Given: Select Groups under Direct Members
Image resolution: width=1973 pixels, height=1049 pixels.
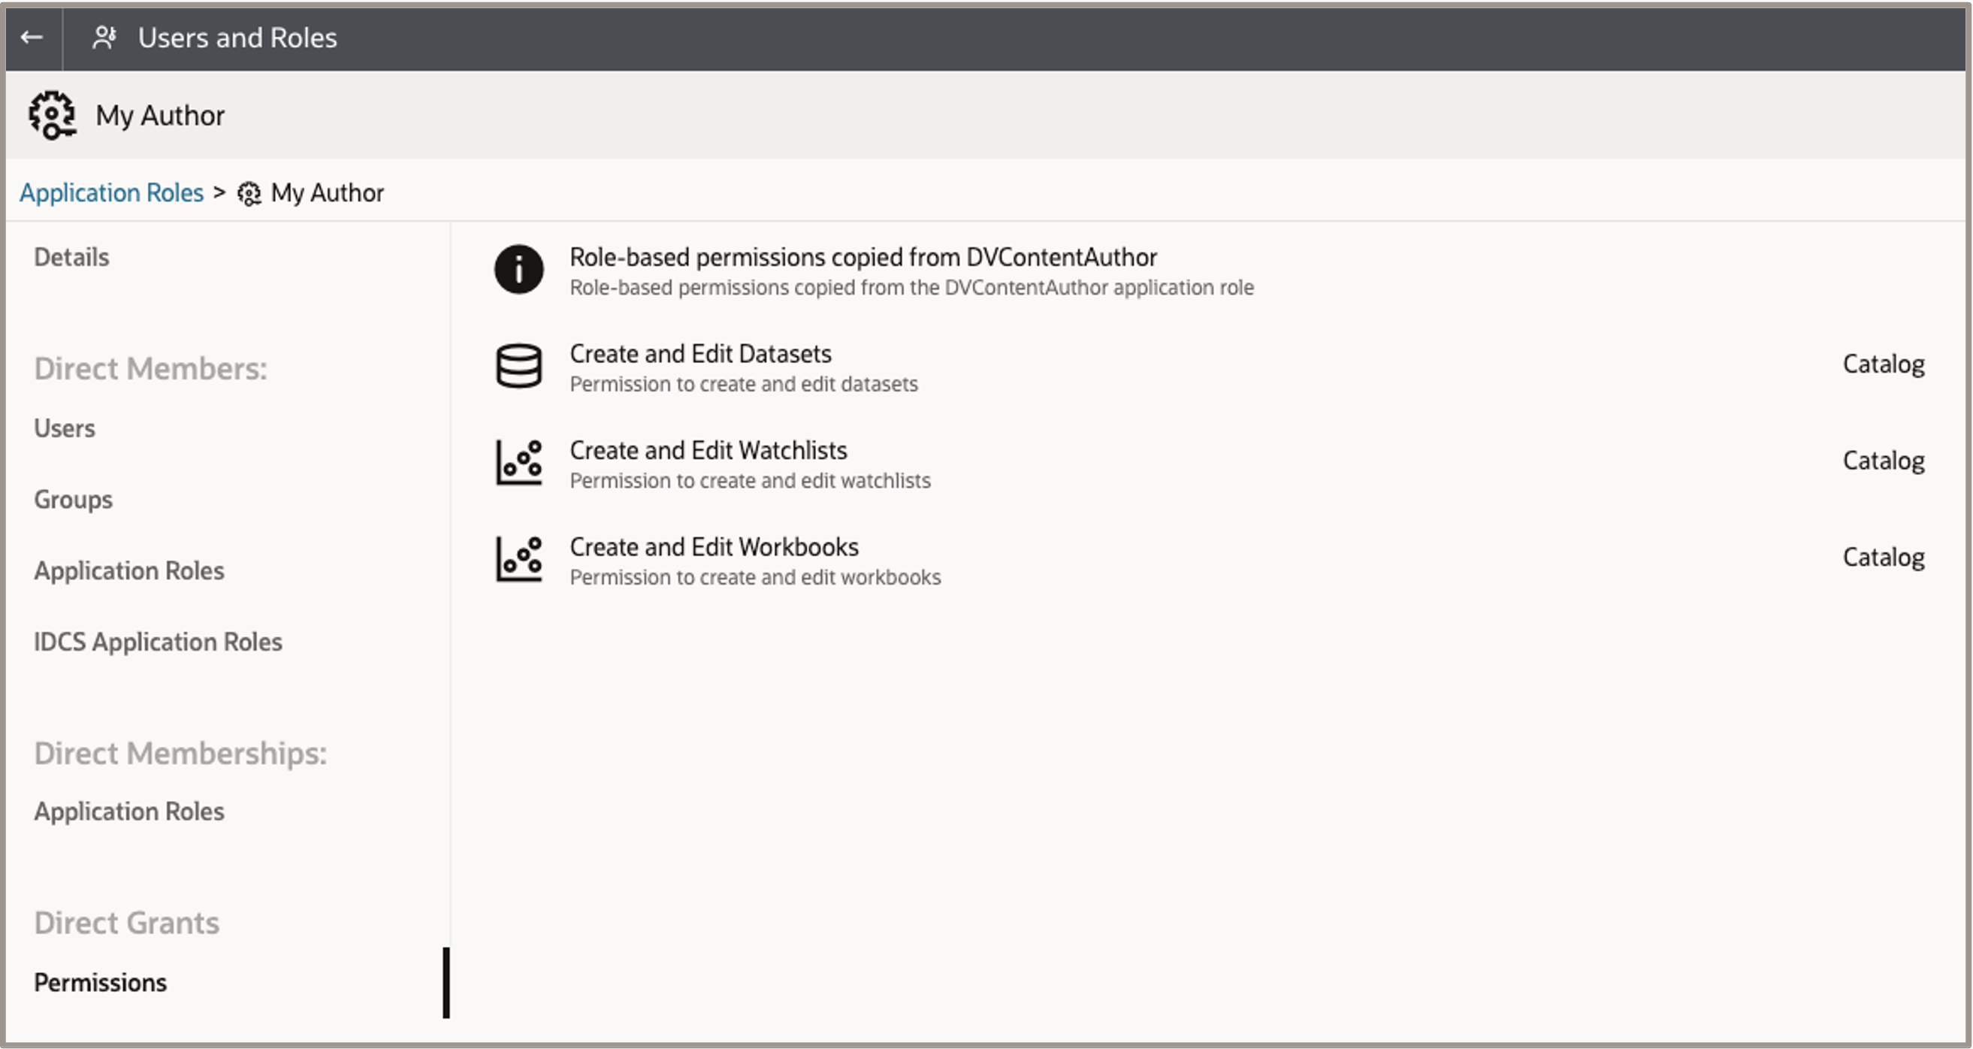Looking at the screenshot, I should tap(73, 500).
